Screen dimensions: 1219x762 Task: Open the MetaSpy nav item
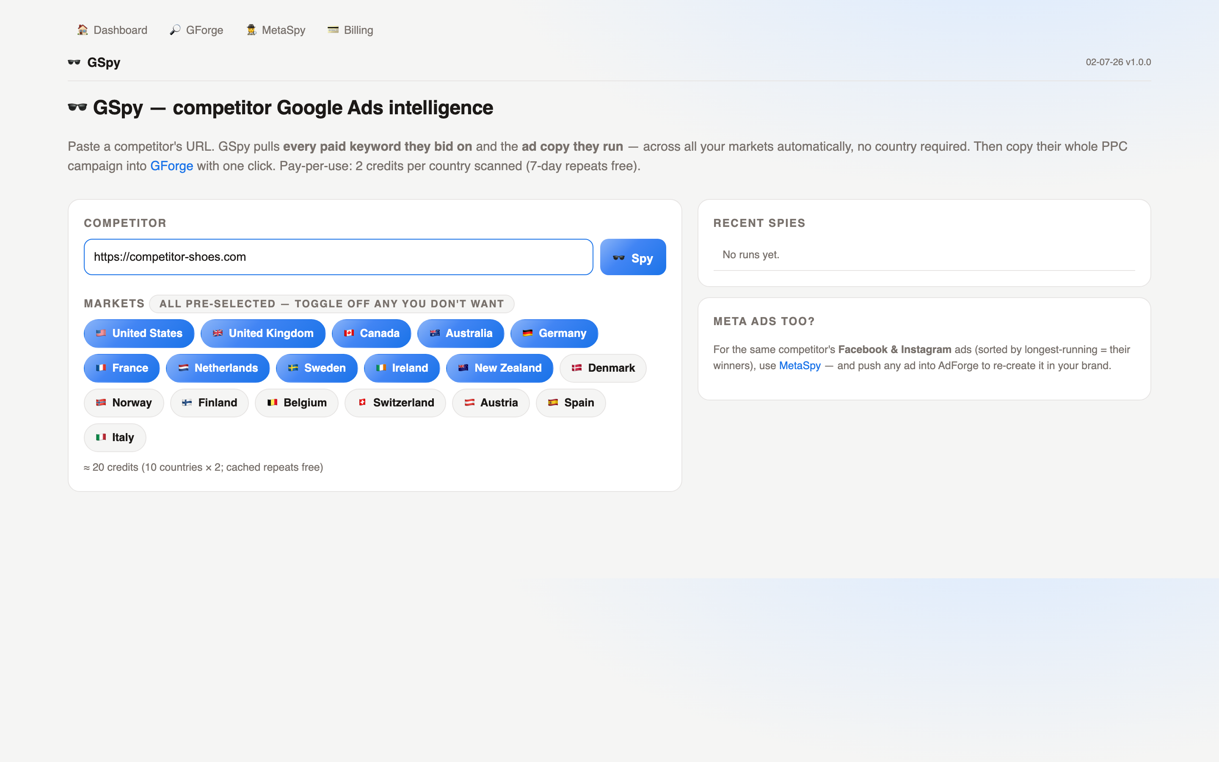[x=276, y=30]
